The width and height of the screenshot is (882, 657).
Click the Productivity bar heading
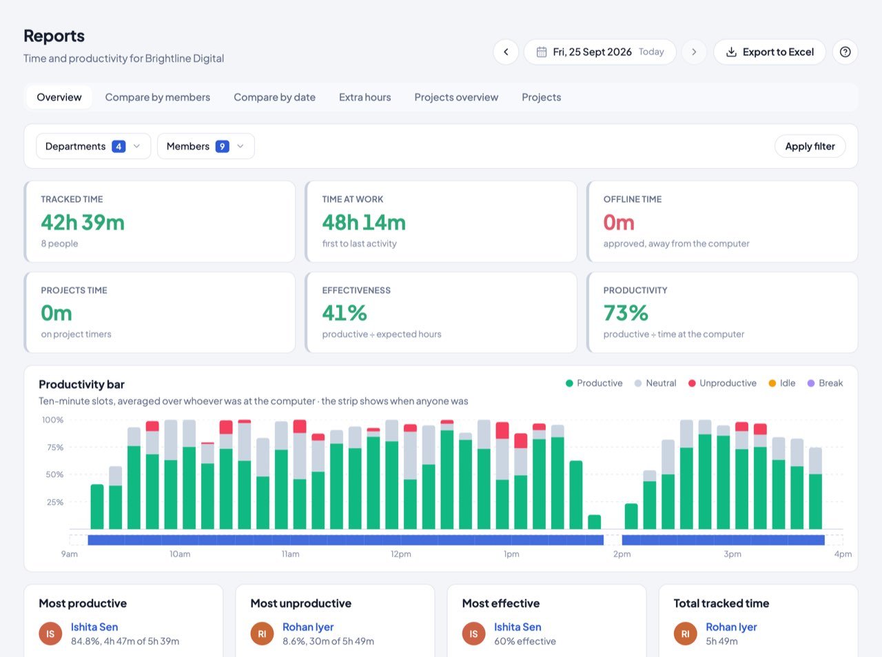[x=81, y=384]
